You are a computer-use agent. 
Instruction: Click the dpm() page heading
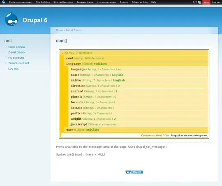point(62,41)
